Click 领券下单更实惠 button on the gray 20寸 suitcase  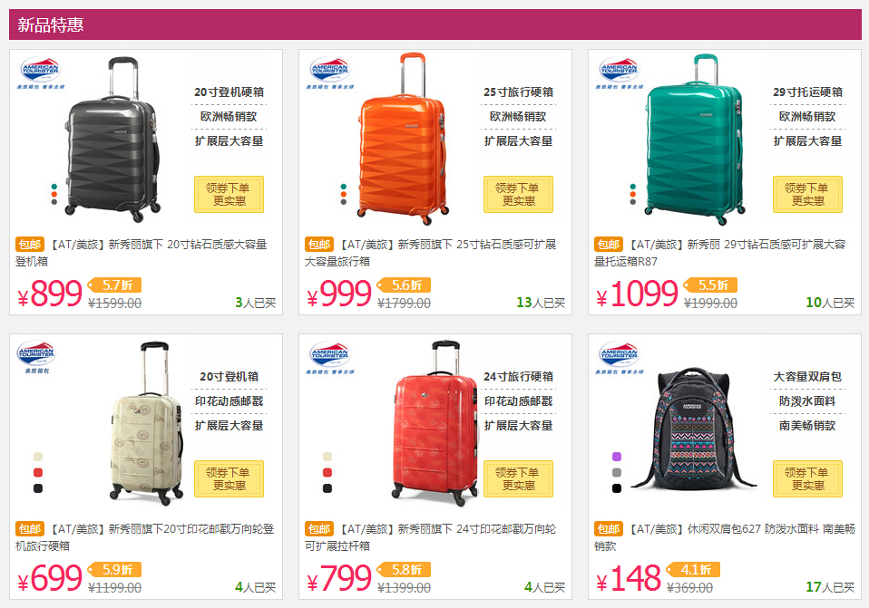tap(229, 194)
